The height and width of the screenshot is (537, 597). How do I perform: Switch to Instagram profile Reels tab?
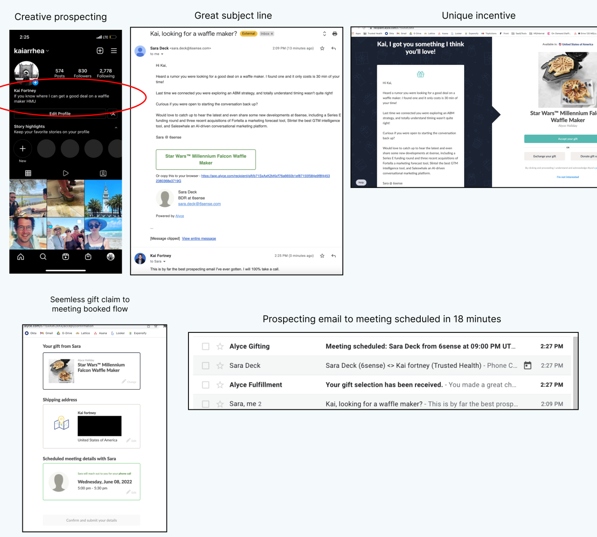(66, 173)
